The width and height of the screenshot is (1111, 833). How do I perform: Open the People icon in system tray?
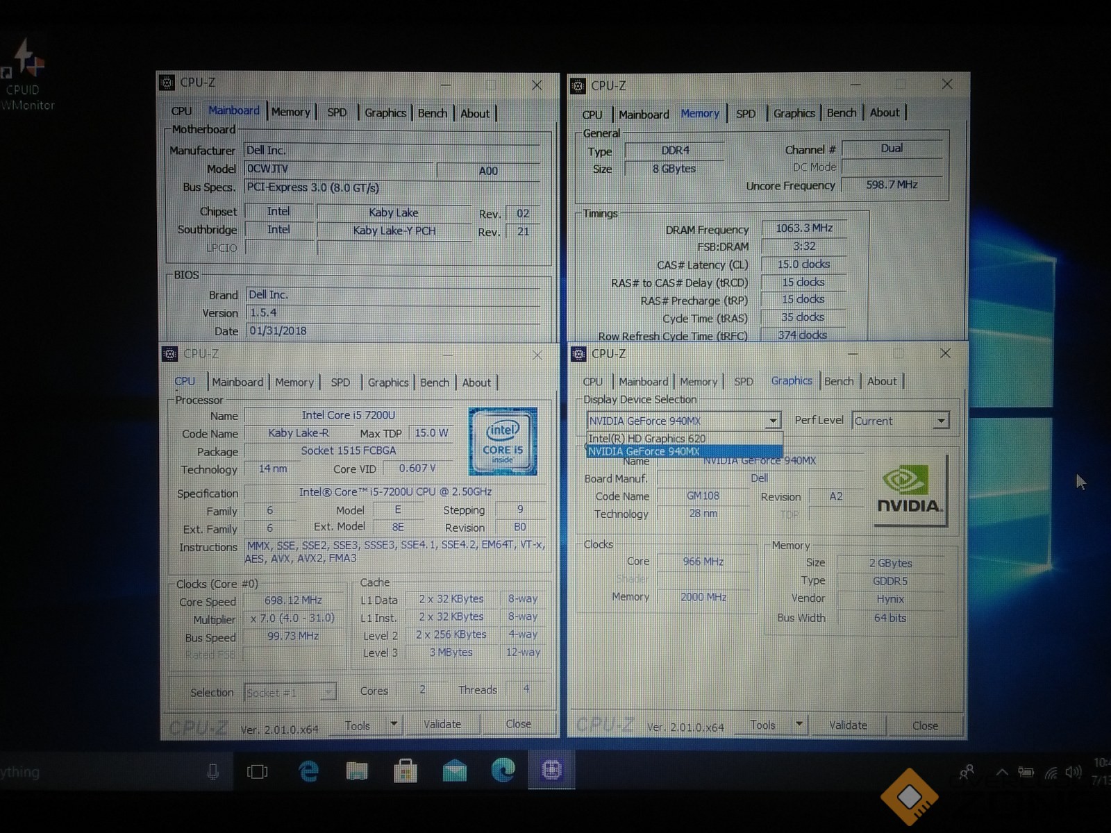tap(966, 772)
